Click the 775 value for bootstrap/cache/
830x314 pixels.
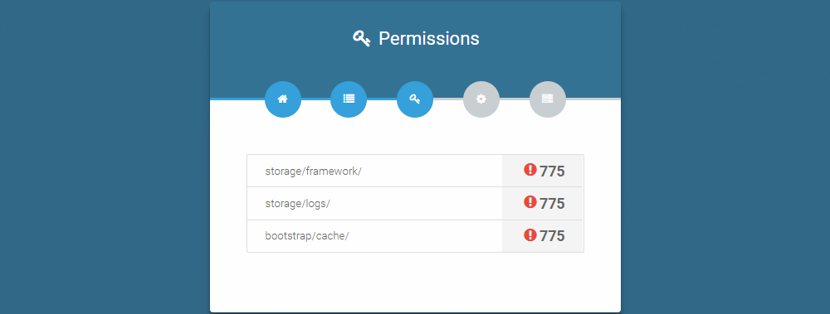[x=552, y=236]
